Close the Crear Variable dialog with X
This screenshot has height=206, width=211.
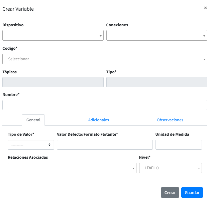205,8
